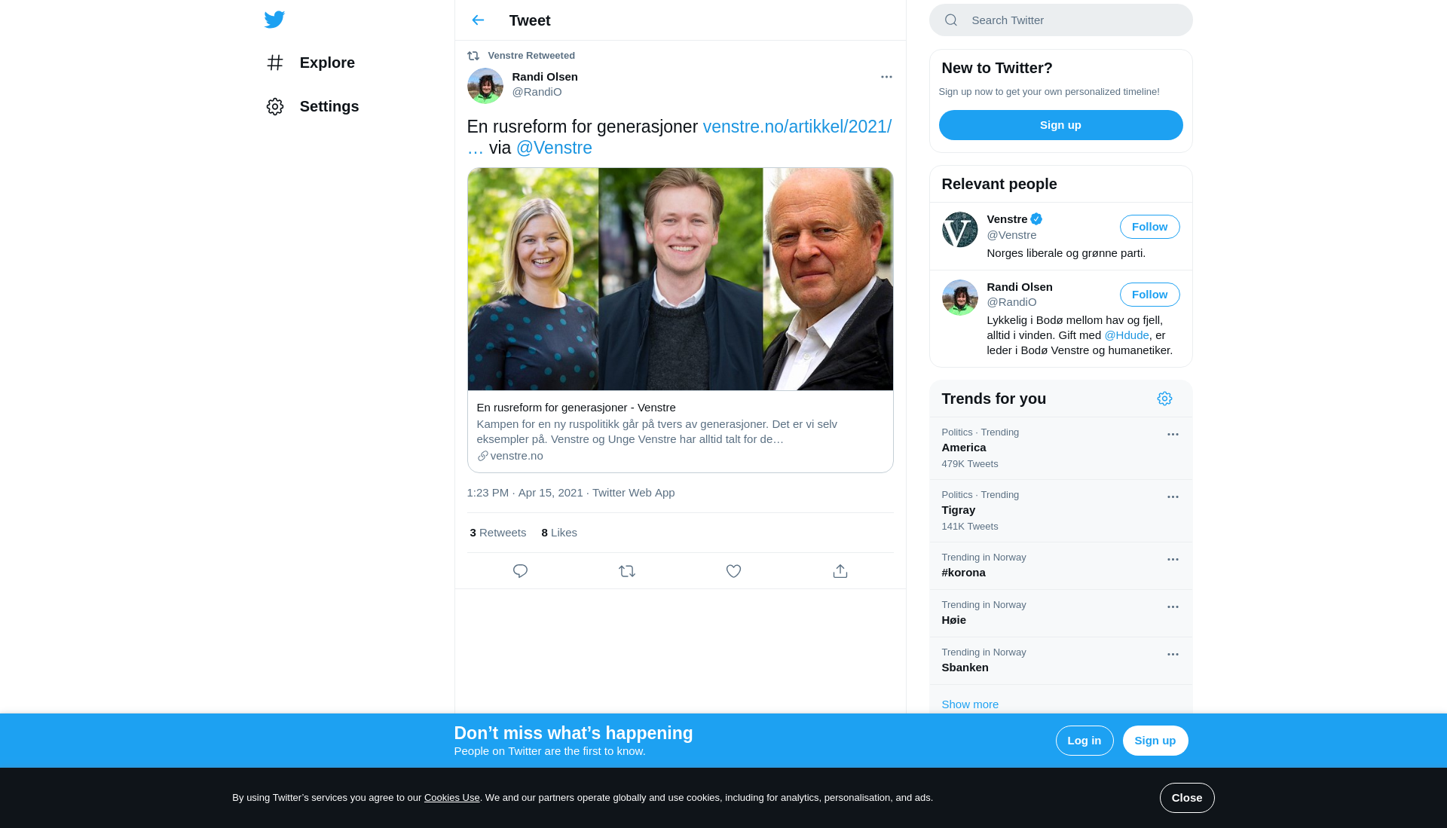The image size is (1447, 828).
Task: Open more options for Tigray trend
Action: point(1173,497)
